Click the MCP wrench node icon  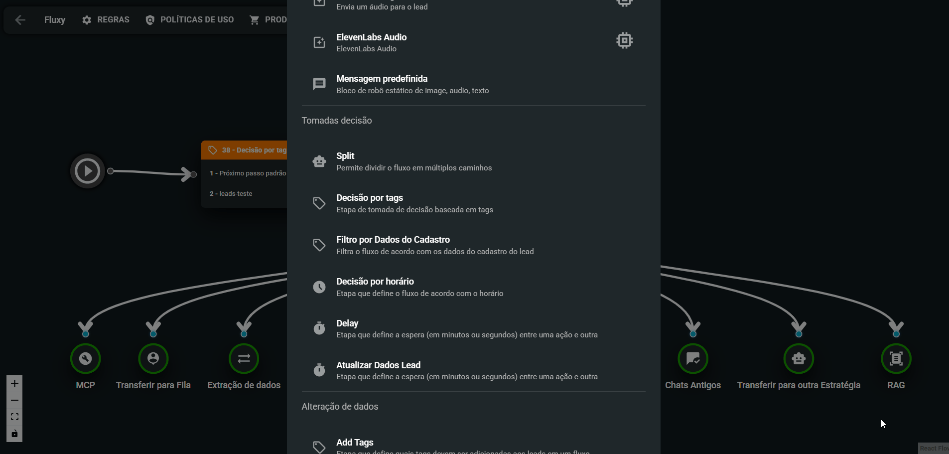coord(85,358)
